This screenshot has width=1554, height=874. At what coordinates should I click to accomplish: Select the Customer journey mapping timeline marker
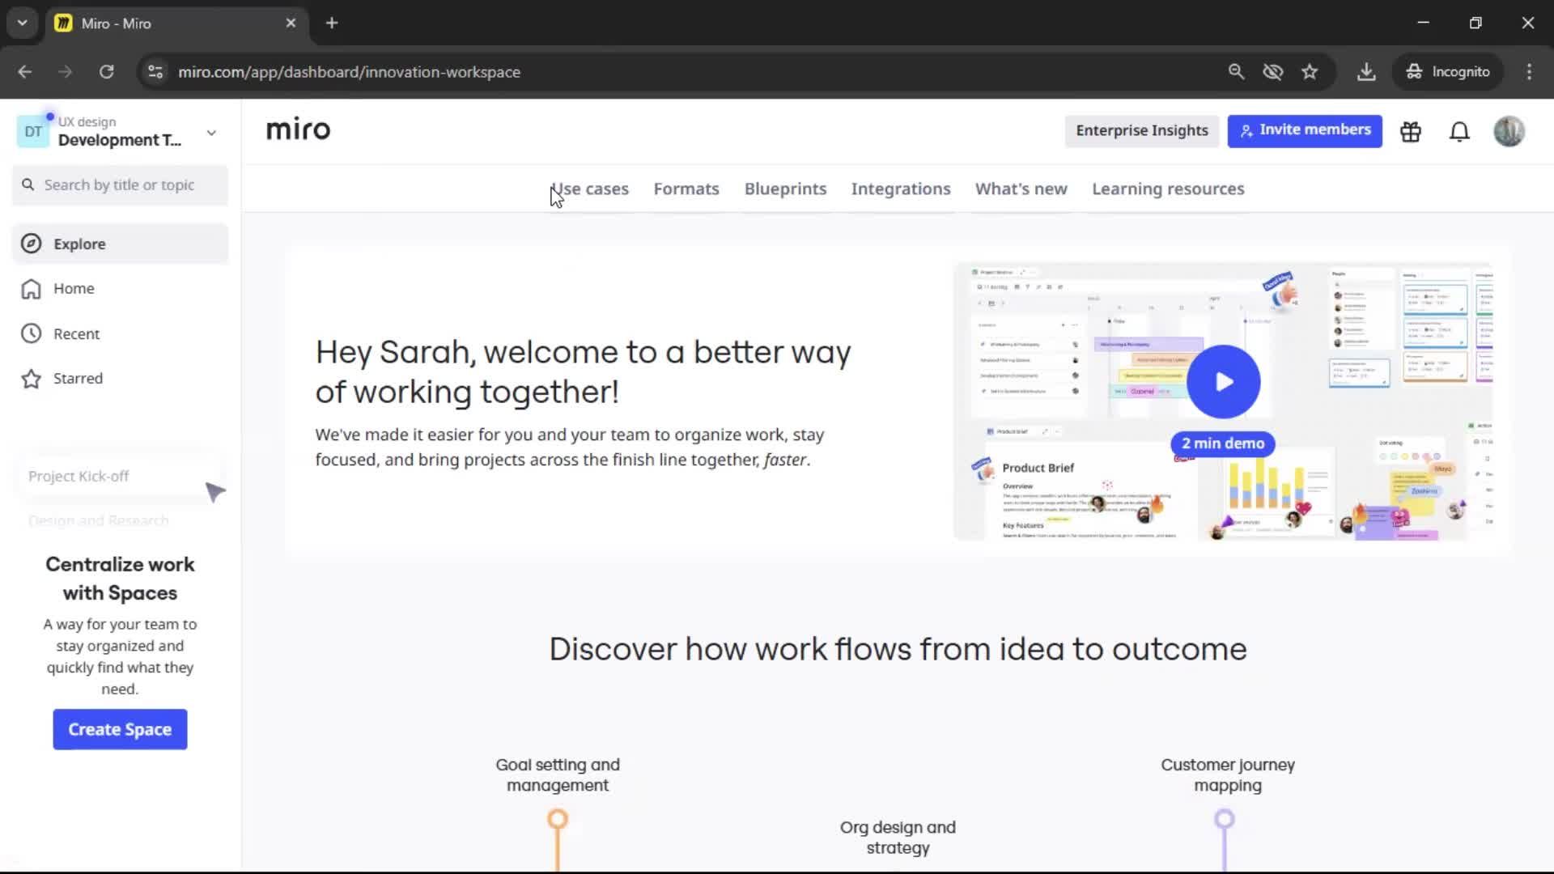coord(1224,819)
